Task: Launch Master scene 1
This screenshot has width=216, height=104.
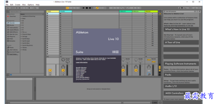Action: (x=146, y=14)
